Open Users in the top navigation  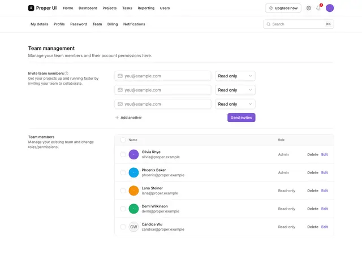(165, 8)
